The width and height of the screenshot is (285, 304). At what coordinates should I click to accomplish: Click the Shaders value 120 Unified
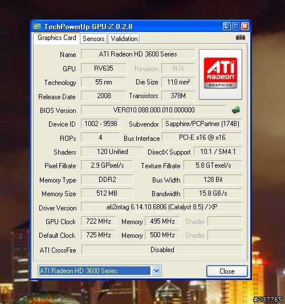click(x=112, y=152)
